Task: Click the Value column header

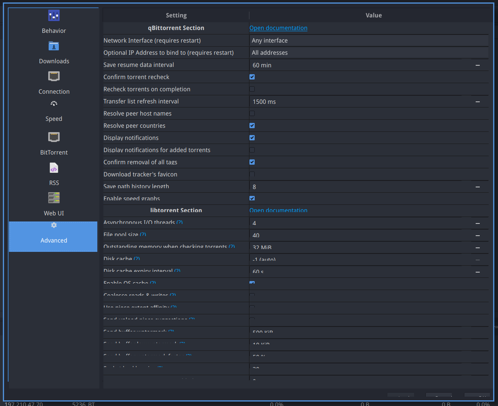Action: click(x=373, y=15)
